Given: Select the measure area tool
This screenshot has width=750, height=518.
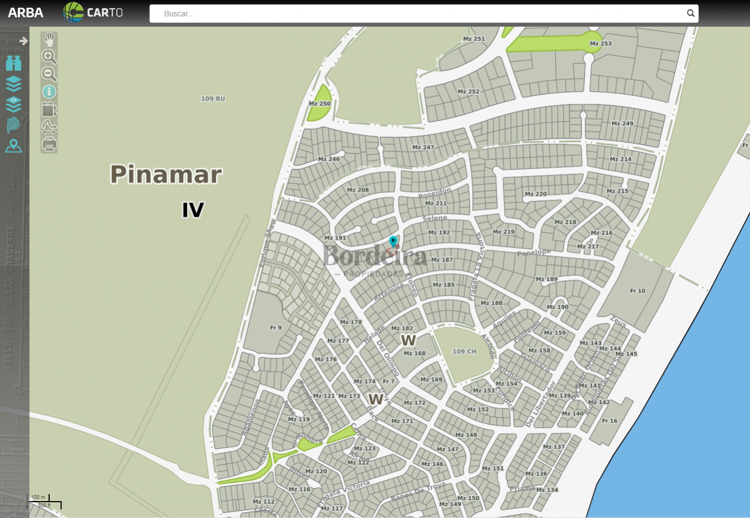Looking at the screenshot, I should pos(49,110).
